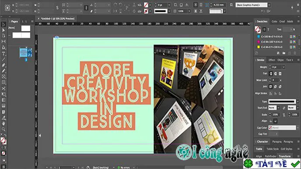Click the green TẢI VỀ download button
This screenshot has width=301, height=169.
tap(272, 164)
